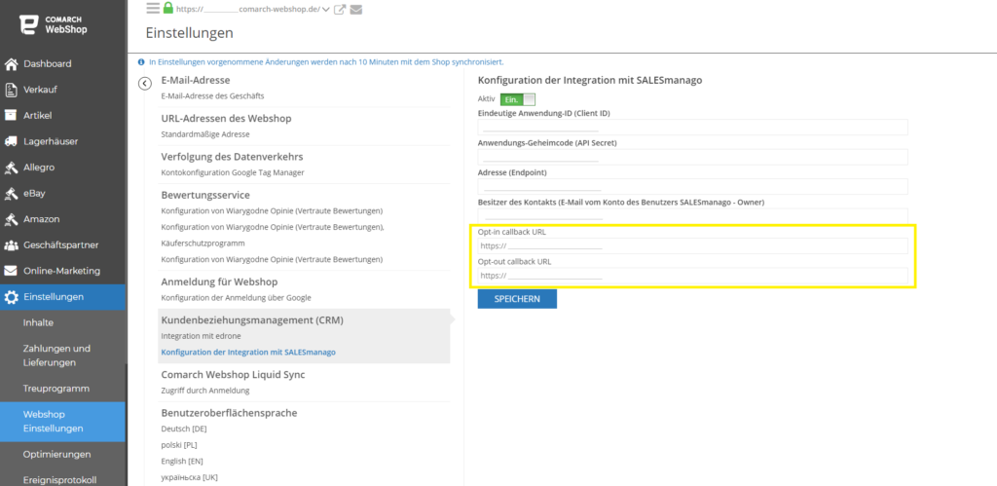Click the Online-Marketing envelope icon

(x=10, y=271)
